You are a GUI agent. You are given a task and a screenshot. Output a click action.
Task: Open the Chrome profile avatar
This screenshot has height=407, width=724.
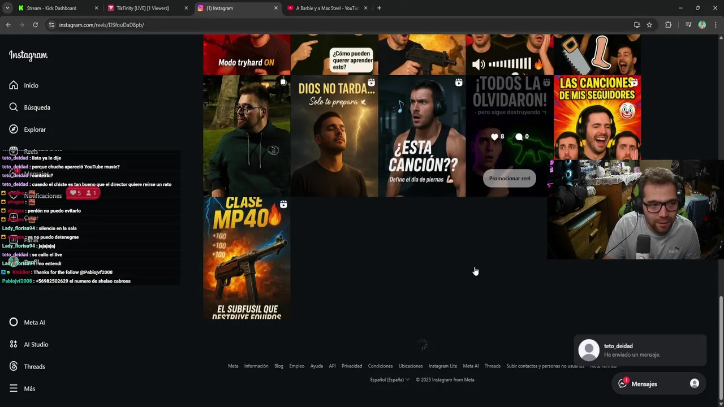click(x=702, y=25)
